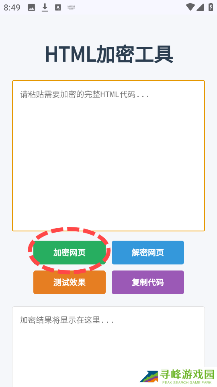Image resolution: width=217 pixels, height=387 pixels.
Task: Click the 加密结果将显示在这里 output box
Action: 108,347
